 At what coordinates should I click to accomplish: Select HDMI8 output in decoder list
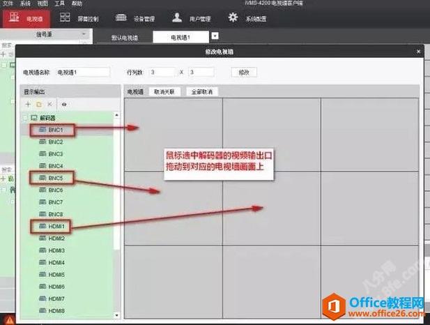[x=56, y=311]
